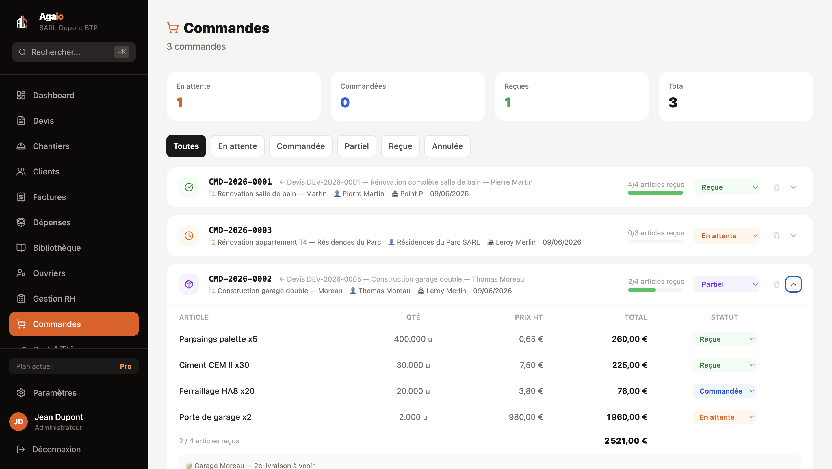
Task: Click the Dépenses box icon
Action: pos(21,222)
